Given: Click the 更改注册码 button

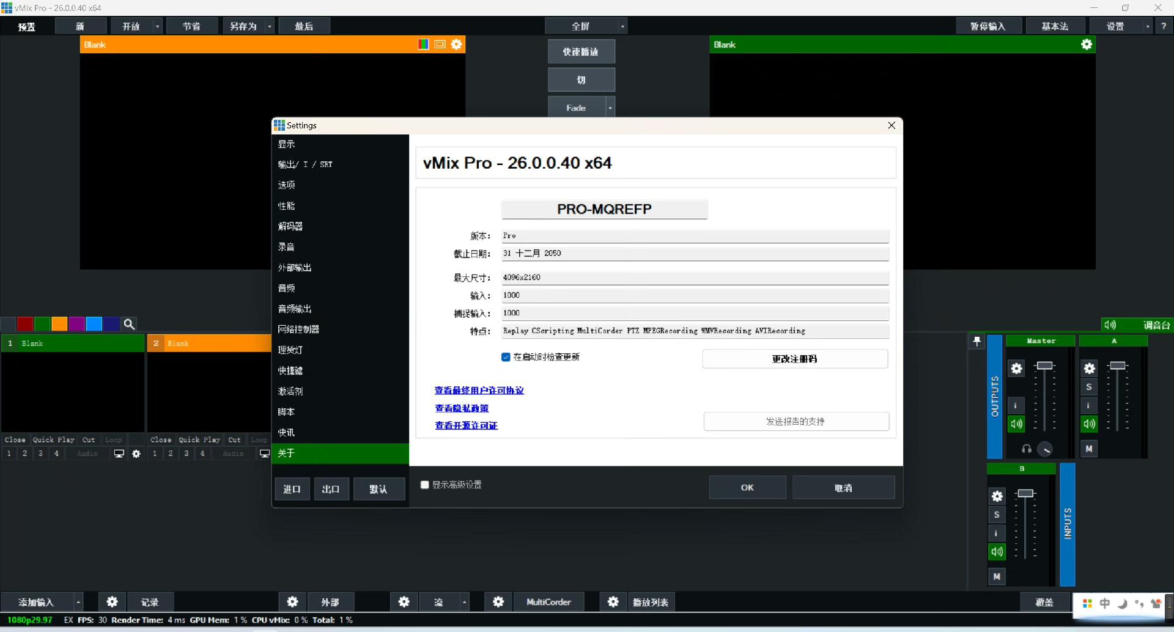Looking at the screenshot, I should (x=795, y=359).
